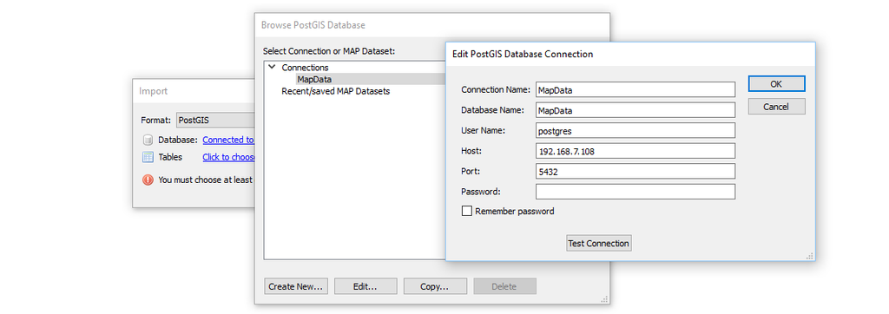The image size is (889, 314).
Task: Click OK in Edit PostGIS Database Connection
Action: click(776, 84)
